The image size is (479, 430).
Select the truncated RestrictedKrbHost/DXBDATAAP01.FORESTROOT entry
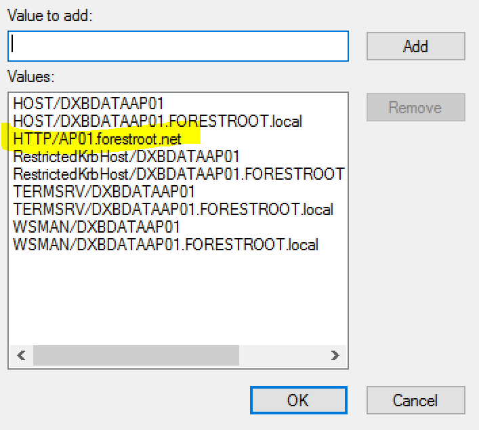tap(179, 174)
